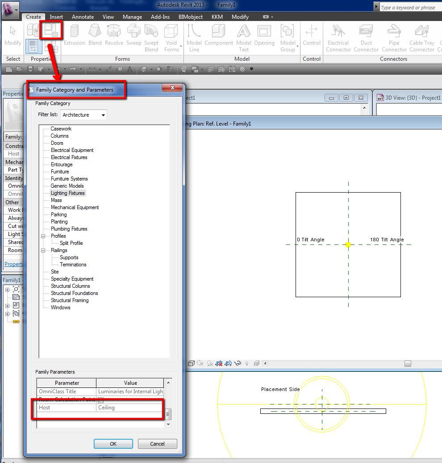Select Split Profile subcategory

point(71,243)
